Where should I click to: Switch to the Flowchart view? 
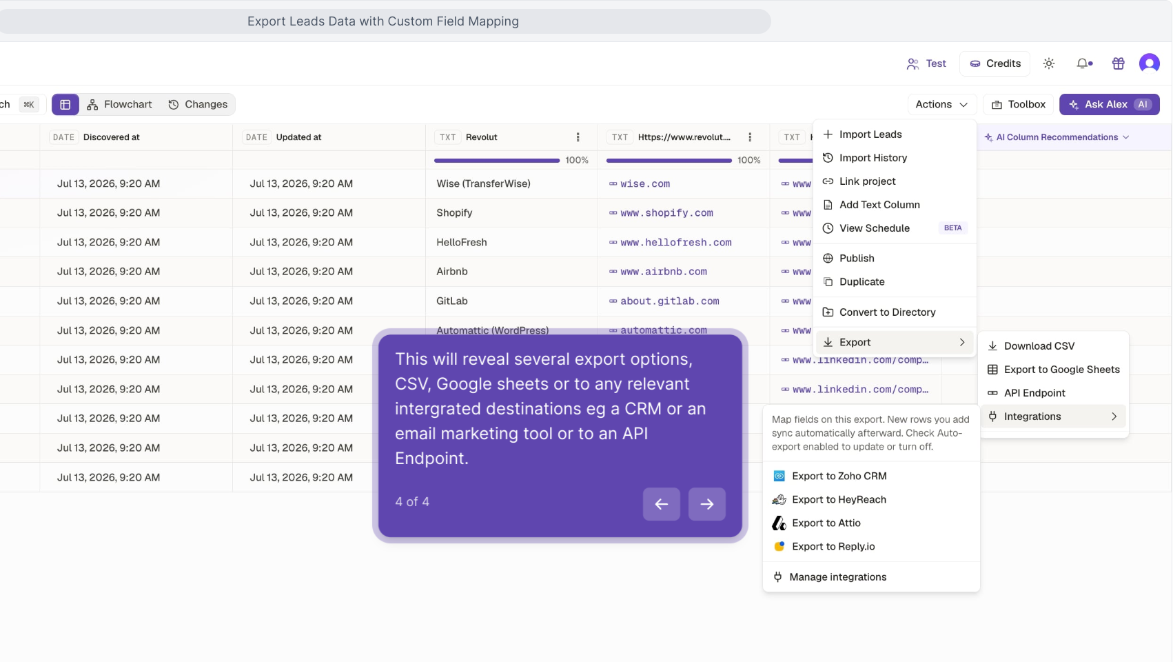[x=120, y=104]
